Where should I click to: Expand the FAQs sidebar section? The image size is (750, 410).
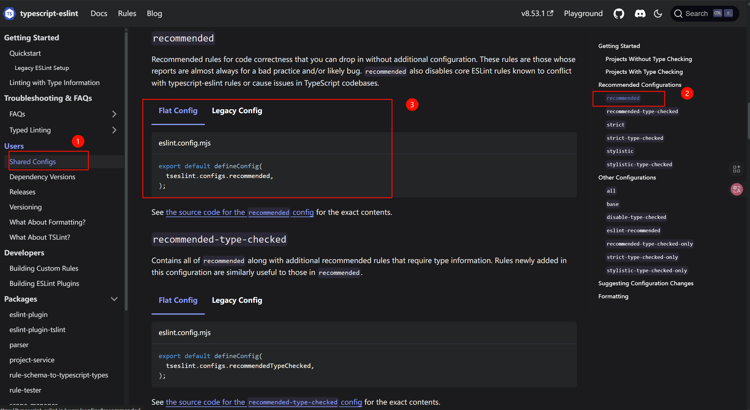coord(114,114)
